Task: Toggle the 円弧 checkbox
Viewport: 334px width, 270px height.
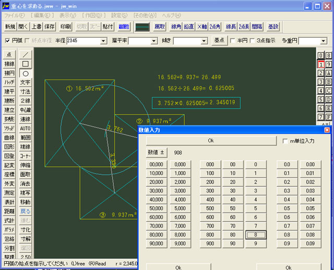Action: tap(7, 41)
